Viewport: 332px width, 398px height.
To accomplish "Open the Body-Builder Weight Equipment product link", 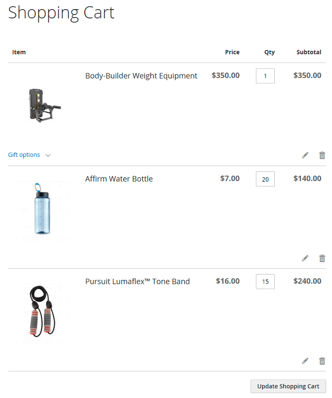I will [141, 76].
